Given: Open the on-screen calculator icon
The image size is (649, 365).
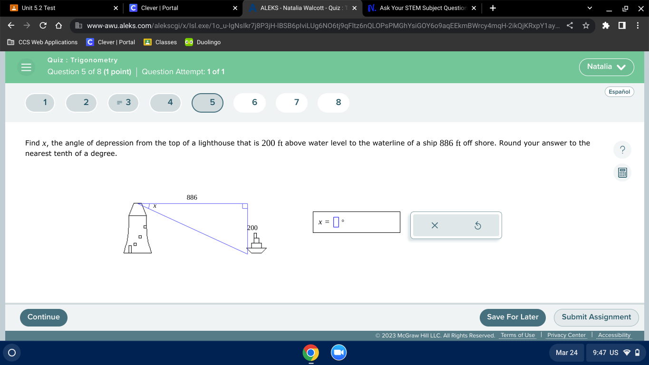Looking at the screenshot, I should [622, 173].
